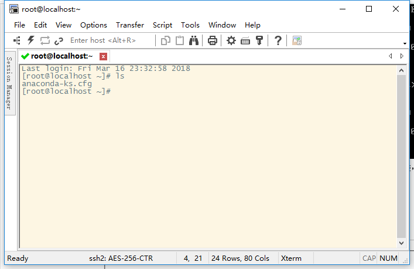Move to previous tab with left arrow
414x269 pixels.
(390, 56)
